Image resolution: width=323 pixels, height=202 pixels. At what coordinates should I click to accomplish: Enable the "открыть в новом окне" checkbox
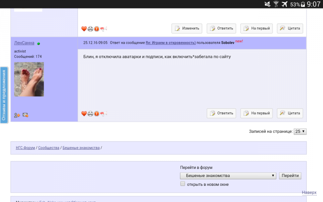[x=183, y=184]
